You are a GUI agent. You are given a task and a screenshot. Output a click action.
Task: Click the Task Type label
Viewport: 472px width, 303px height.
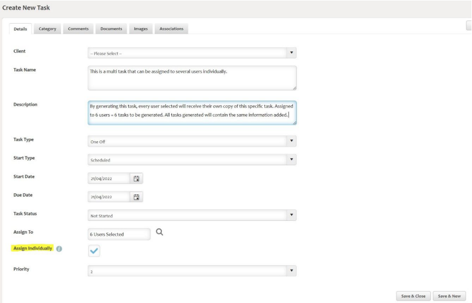click(24, 139)
